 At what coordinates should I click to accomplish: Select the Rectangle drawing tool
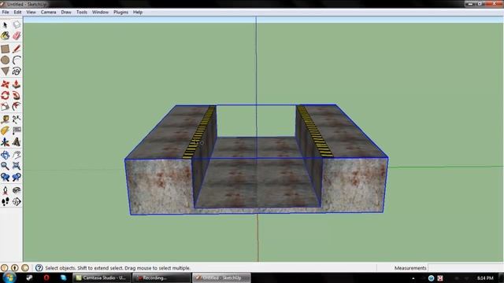pyautogui.click(x=6, y=49)
